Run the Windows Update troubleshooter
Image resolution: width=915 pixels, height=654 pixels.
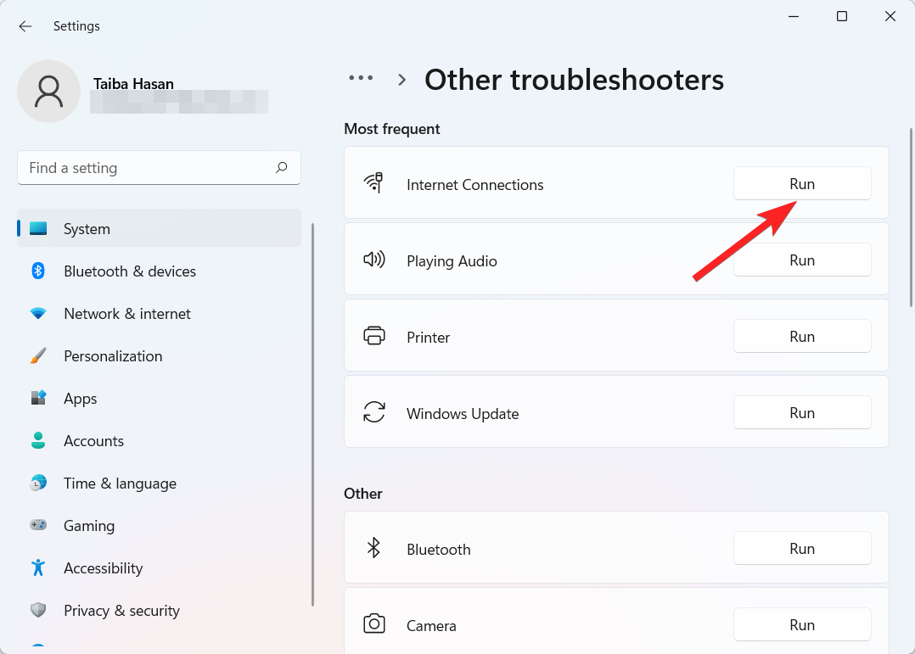pos(801,413)
